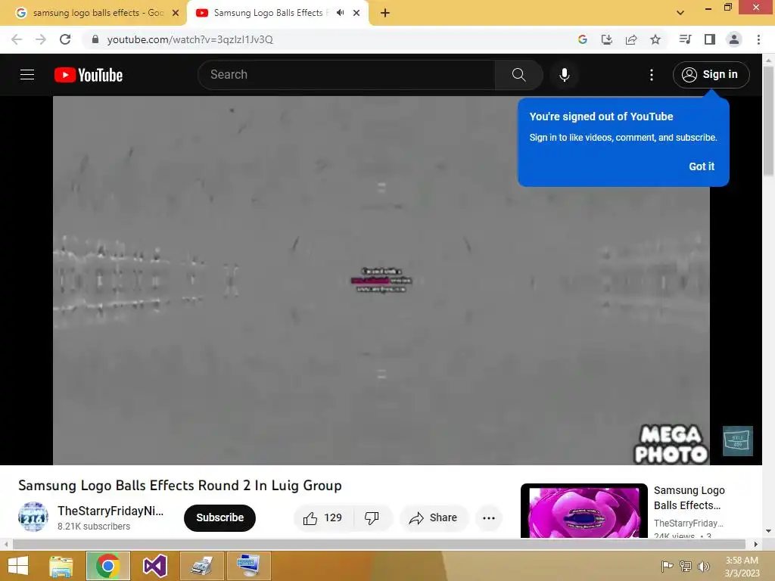Dislike the video with thumbs down
Screen dimensions: 775x581
coord(372,517)
